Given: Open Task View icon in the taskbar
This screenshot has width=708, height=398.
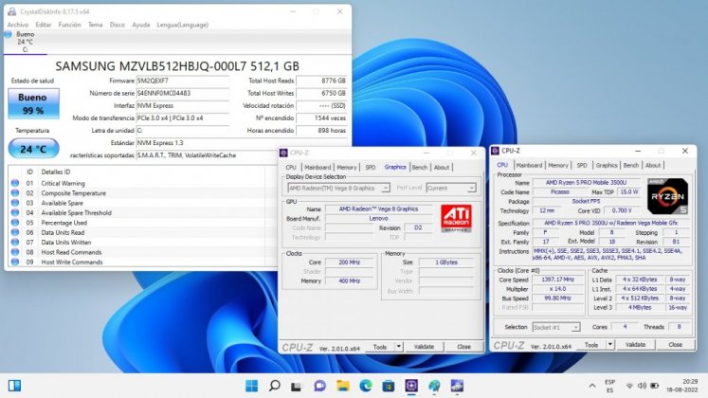Looking at the screenshot, I should pos(297,387).
